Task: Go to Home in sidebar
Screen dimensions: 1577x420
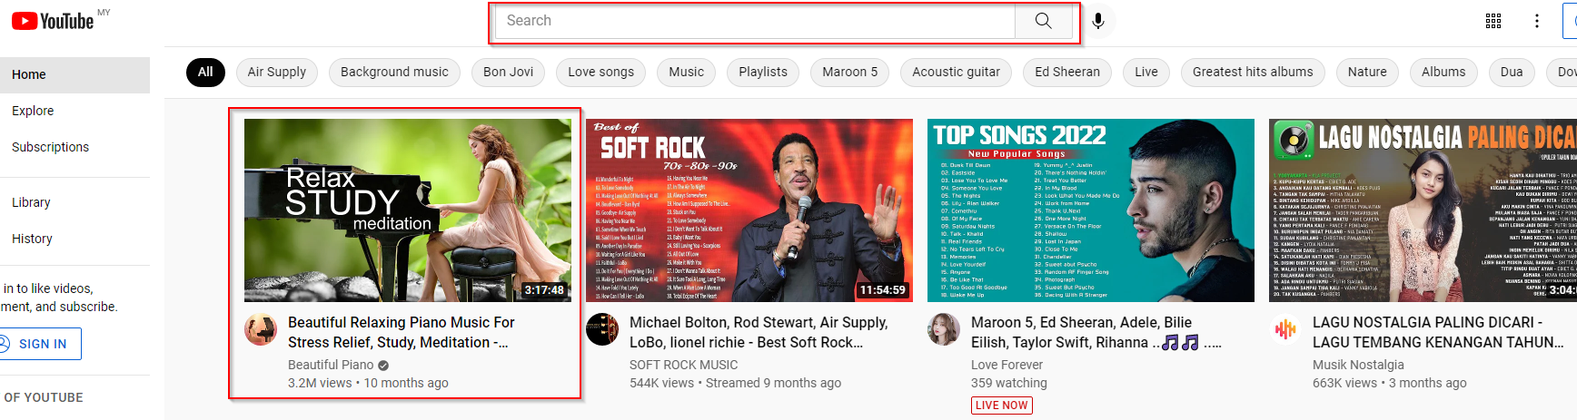Action: click(74, 74)
